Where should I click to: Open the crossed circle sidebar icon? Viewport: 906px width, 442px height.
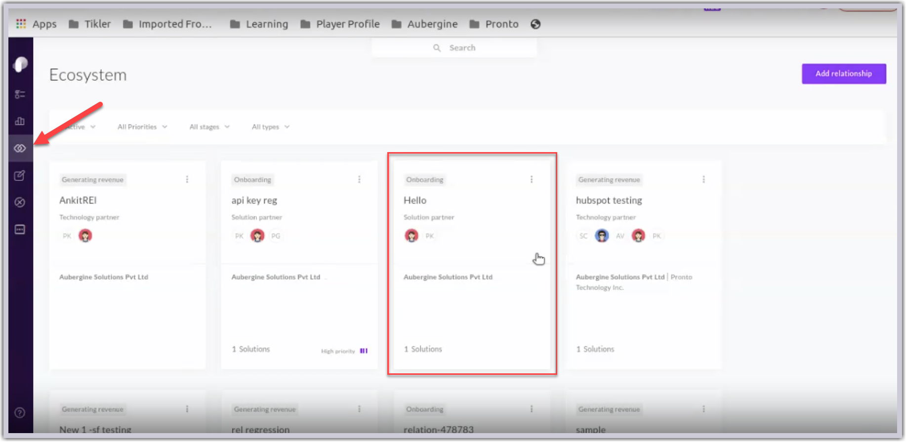pos(20,202)
